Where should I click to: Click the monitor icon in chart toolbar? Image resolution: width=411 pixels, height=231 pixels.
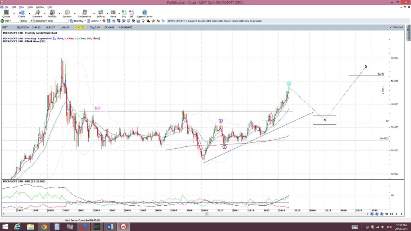click(118, 21)
